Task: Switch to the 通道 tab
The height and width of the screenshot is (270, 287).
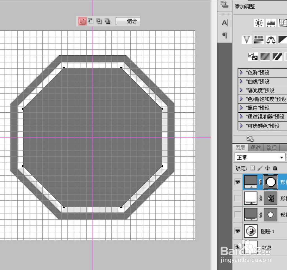Action: pyautogui.click(x=255, y=148)
